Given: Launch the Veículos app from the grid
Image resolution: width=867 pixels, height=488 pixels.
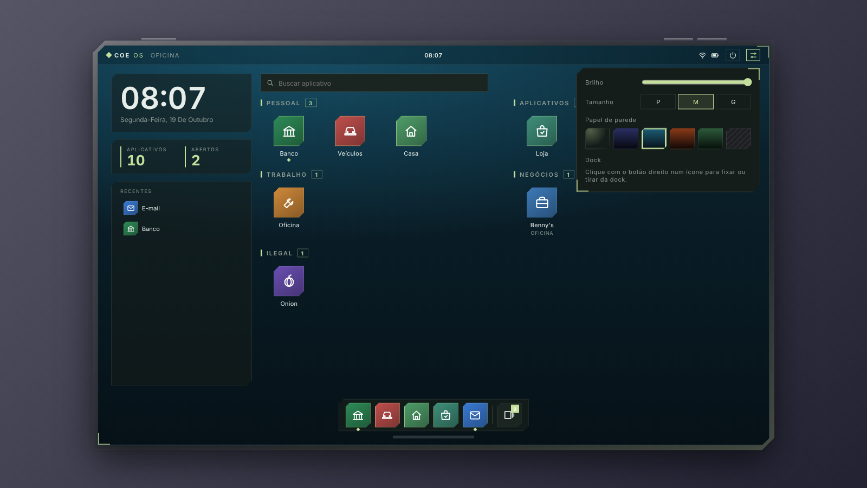Looking at the screenshot, I should pyautogui.click(x=350, y=131).
